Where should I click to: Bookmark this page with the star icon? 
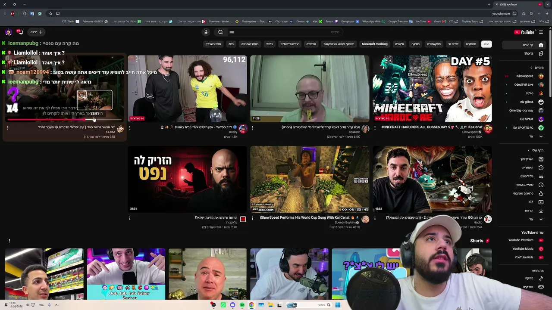point(50,13)
